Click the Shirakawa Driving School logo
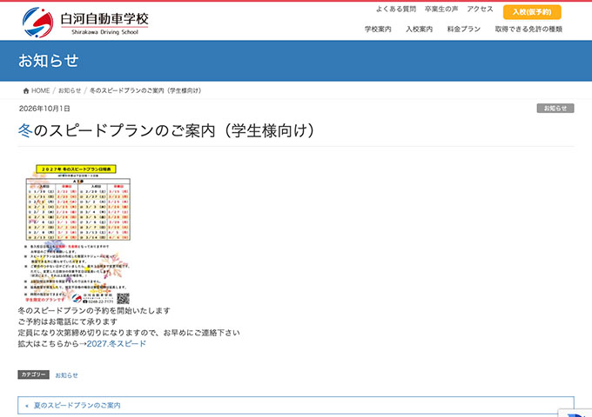Viewport: 592px width, 417px height. click(85, 23)
